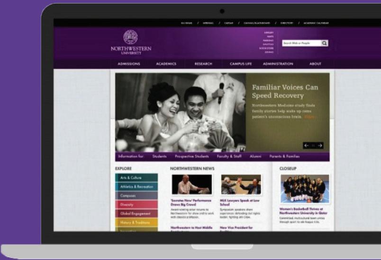Pause the hero slideshow

[x=313, y=146]
